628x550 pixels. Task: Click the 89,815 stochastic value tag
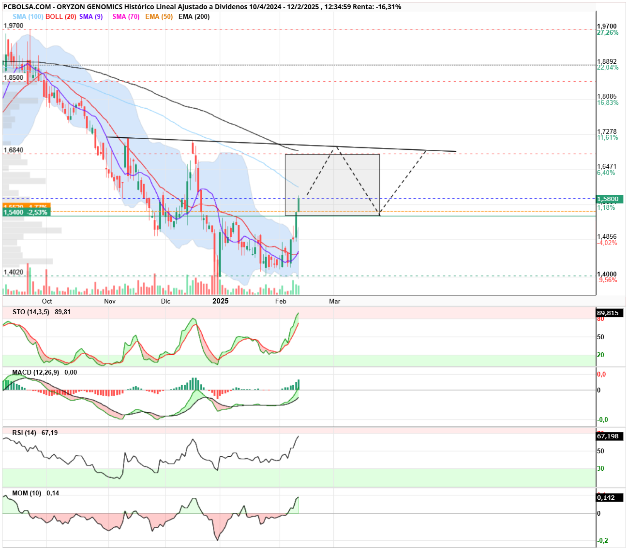point(608,313)
